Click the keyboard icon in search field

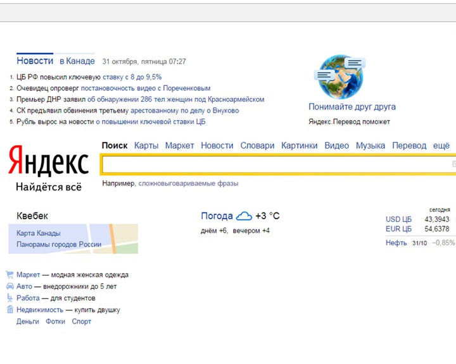pyautogui.click(x=453, y=164)
